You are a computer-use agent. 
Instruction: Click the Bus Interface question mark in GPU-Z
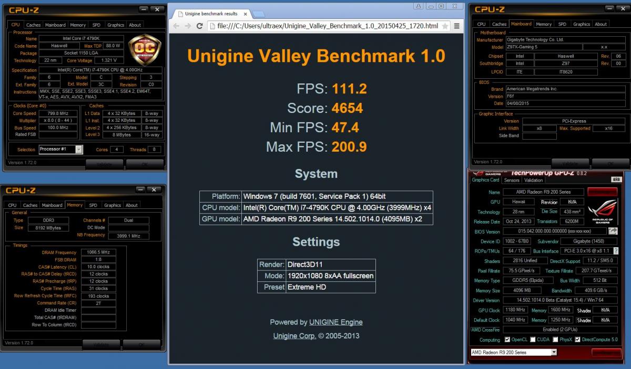pos(615,251)
